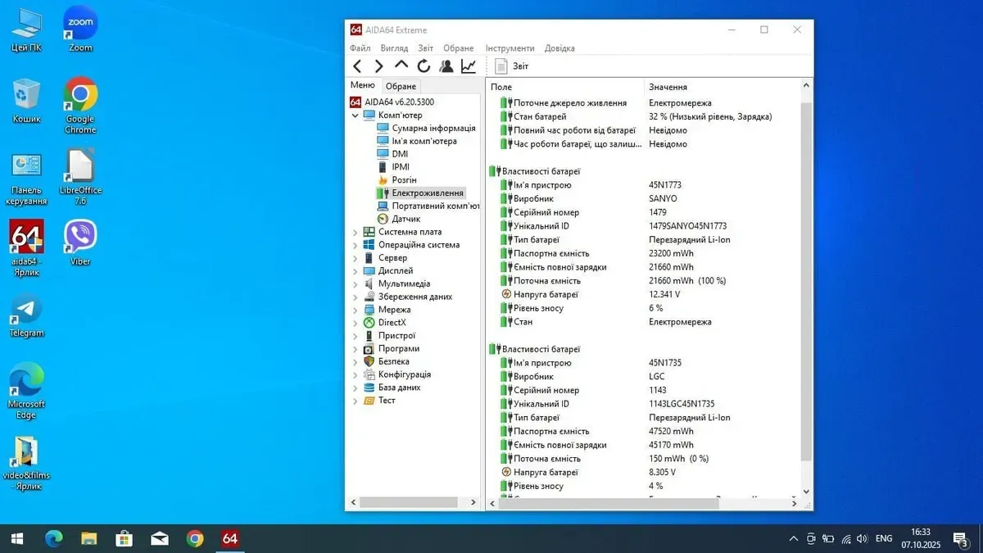
Task: Open the user profile icon in the toolbar
Action: tap(446, 66)
